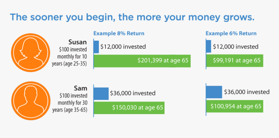
Task: Click the "Example 6% Return" heading
Action: pos(231,34)
